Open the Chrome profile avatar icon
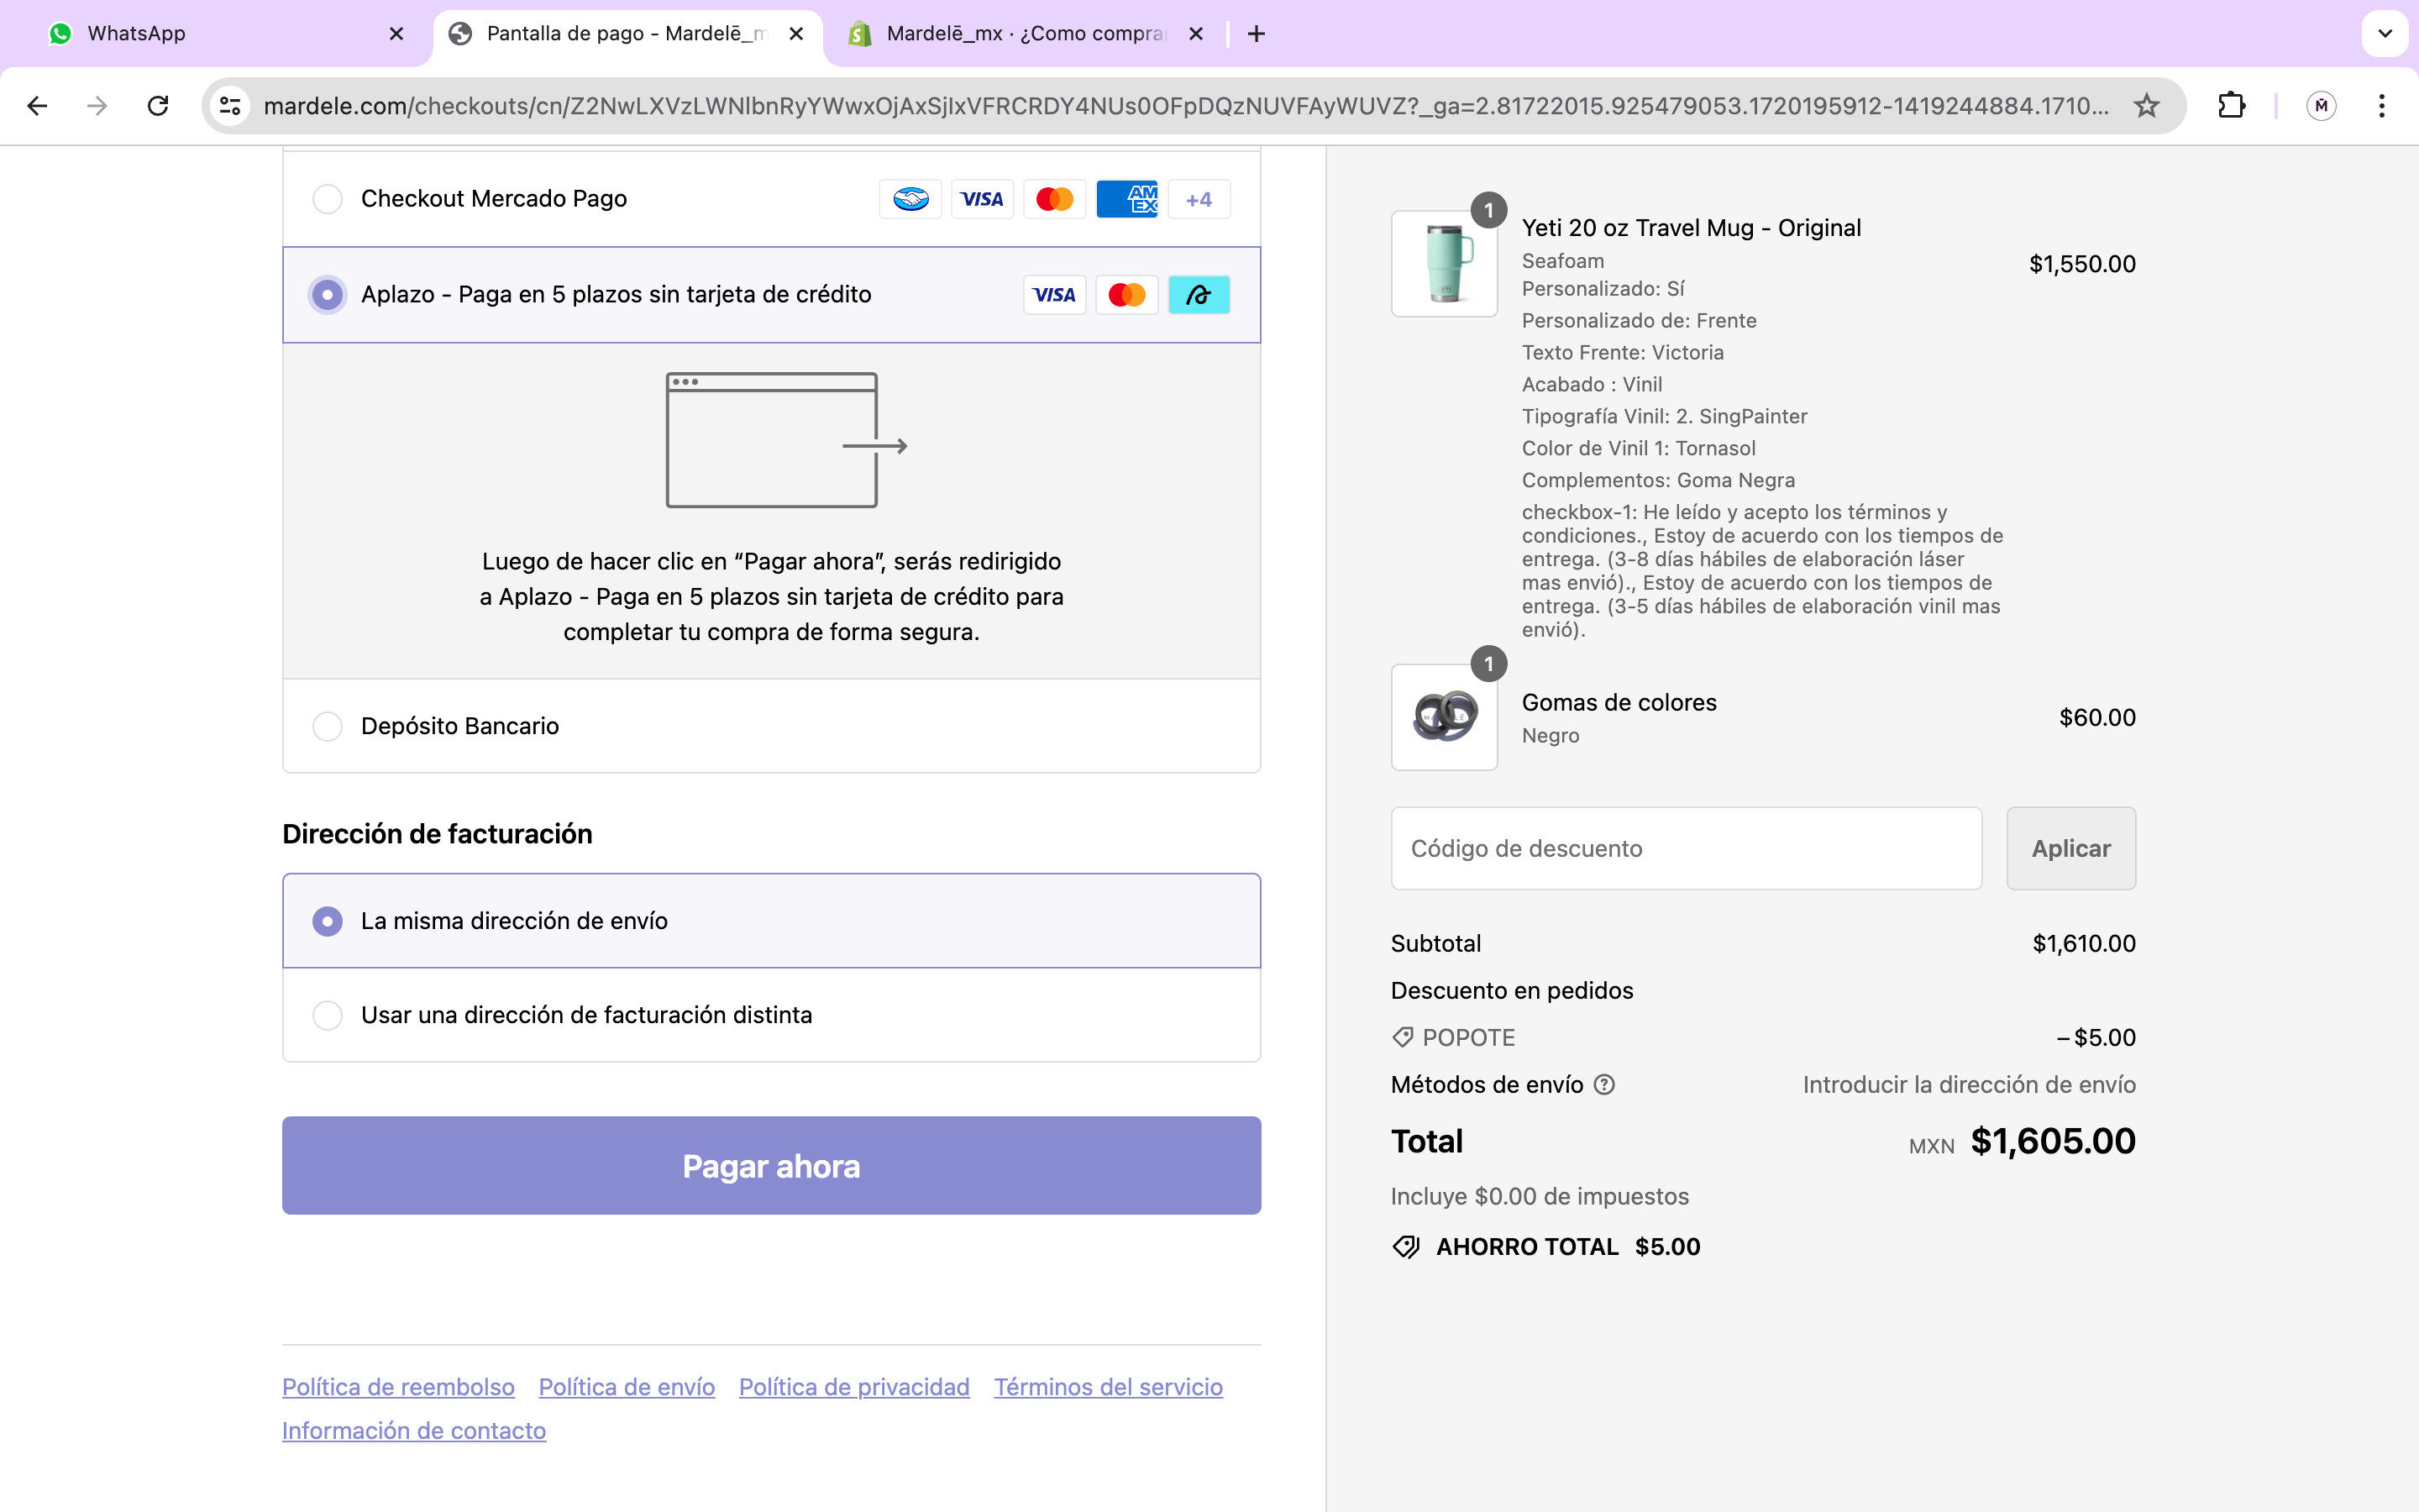This screenshot has width=2419, height=1512. [x=2320, y=106]
